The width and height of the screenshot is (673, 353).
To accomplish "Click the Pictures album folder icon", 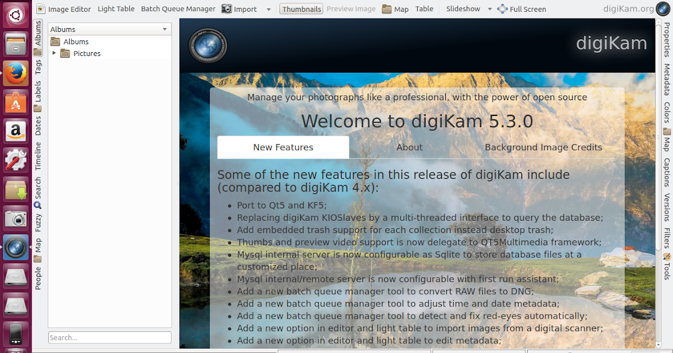I will pyautogui.click(x=65, y=53).
